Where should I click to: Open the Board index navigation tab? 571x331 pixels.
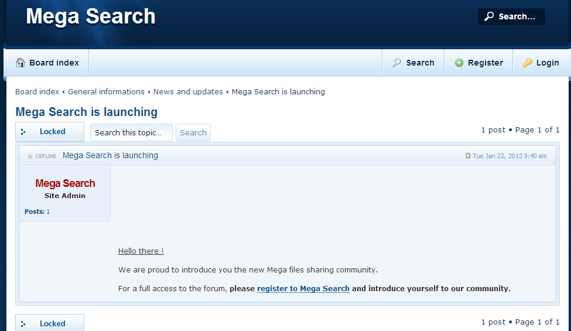54,63
